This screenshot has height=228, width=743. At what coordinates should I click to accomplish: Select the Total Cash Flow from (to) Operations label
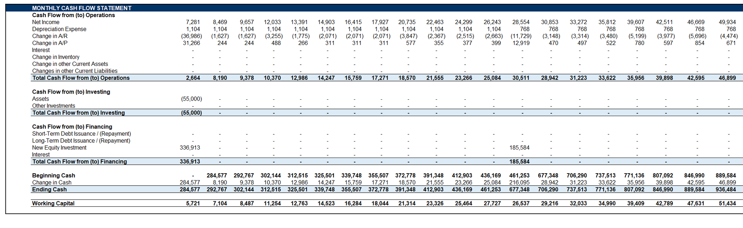coord(81,78)
